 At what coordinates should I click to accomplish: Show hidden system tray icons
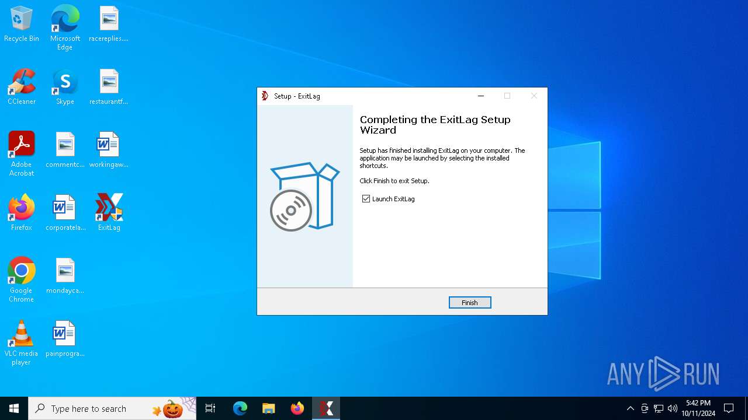point(630,408)
